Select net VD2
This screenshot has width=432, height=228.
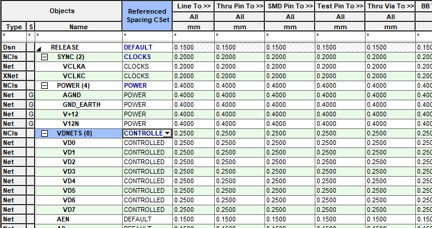click(x=69, y=162)
